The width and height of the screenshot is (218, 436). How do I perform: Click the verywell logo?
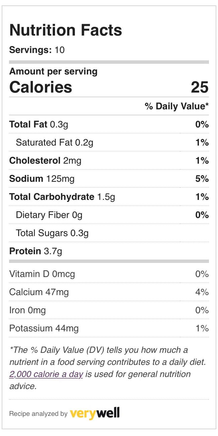pyautogui.click(x=95, y=413)
